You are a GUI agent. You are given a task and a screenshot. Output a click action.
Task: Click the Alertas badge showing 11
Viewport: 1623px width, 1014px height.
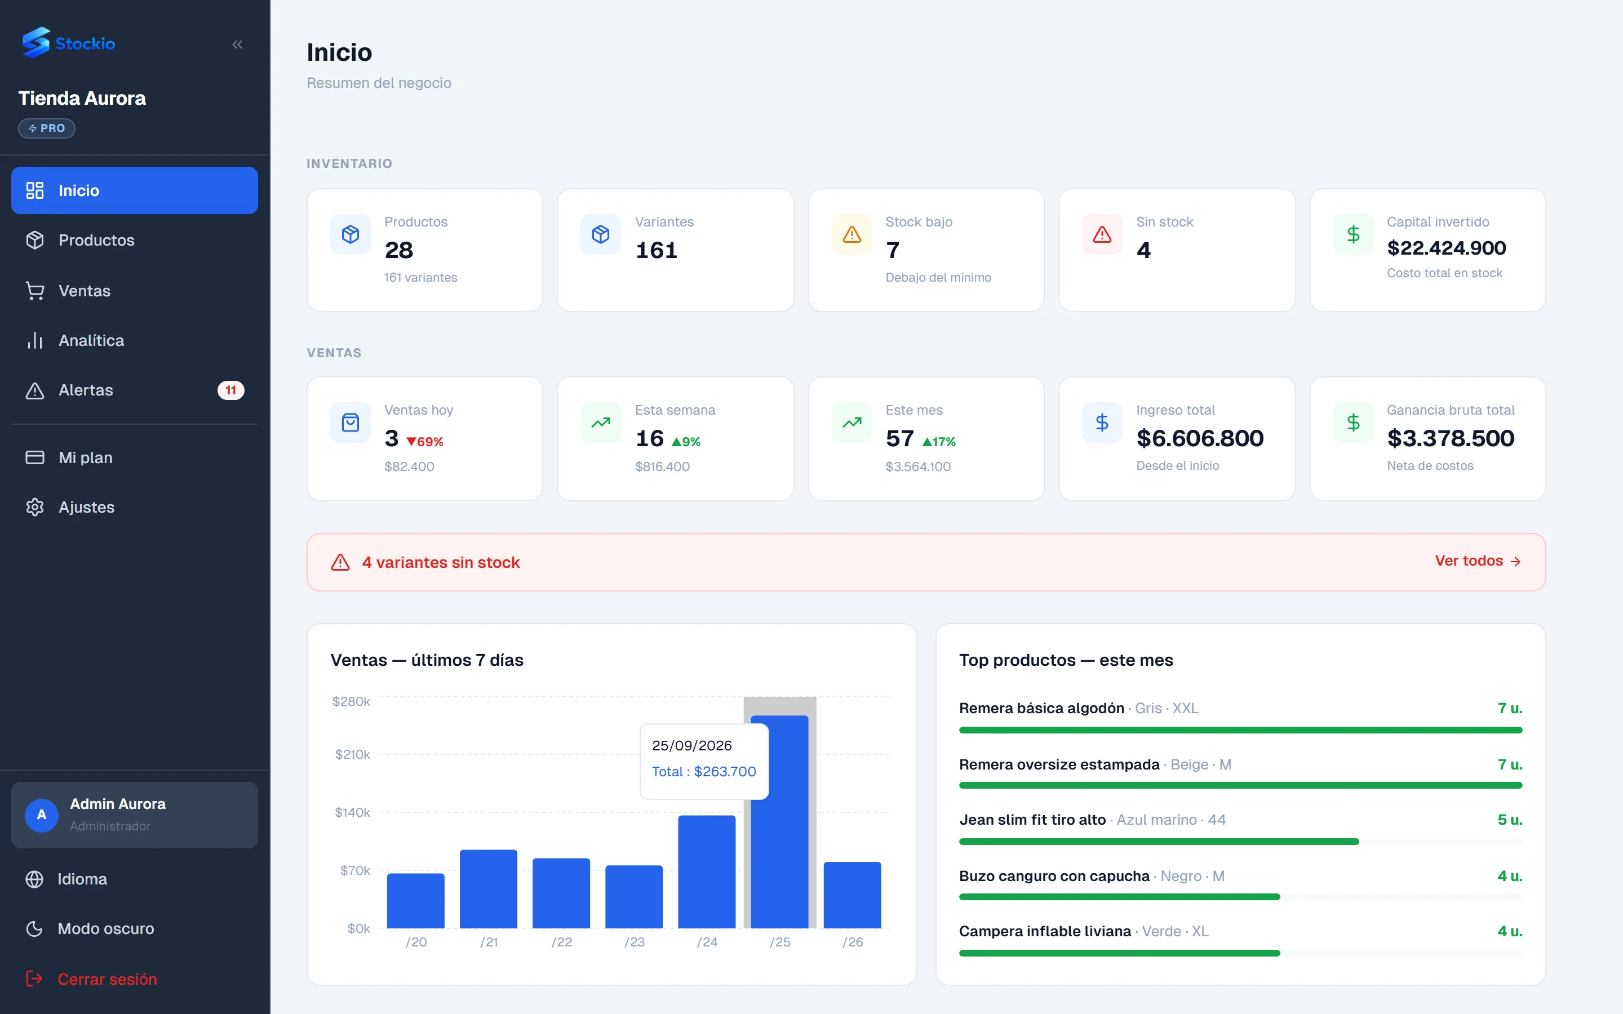(230, 390)
